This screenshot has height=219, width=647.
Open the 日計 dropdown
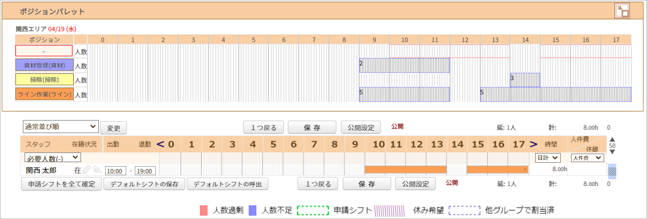548,158
